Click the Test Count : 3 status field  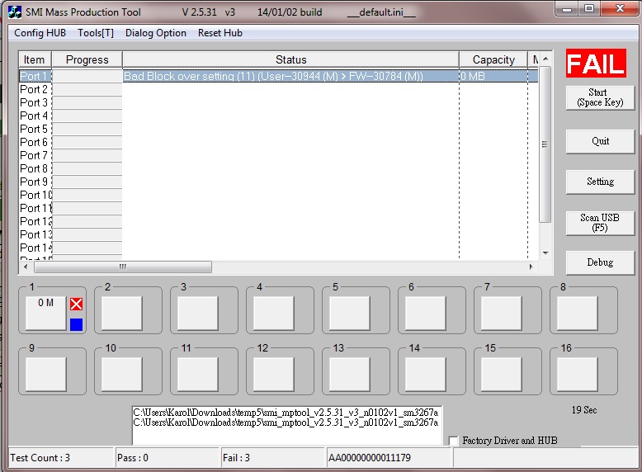pyautogui.click(x=60, y=458)
